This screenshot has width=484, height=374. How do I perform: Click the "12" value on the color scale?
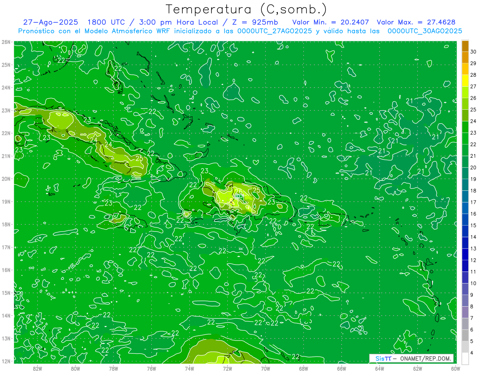[474, 260]
